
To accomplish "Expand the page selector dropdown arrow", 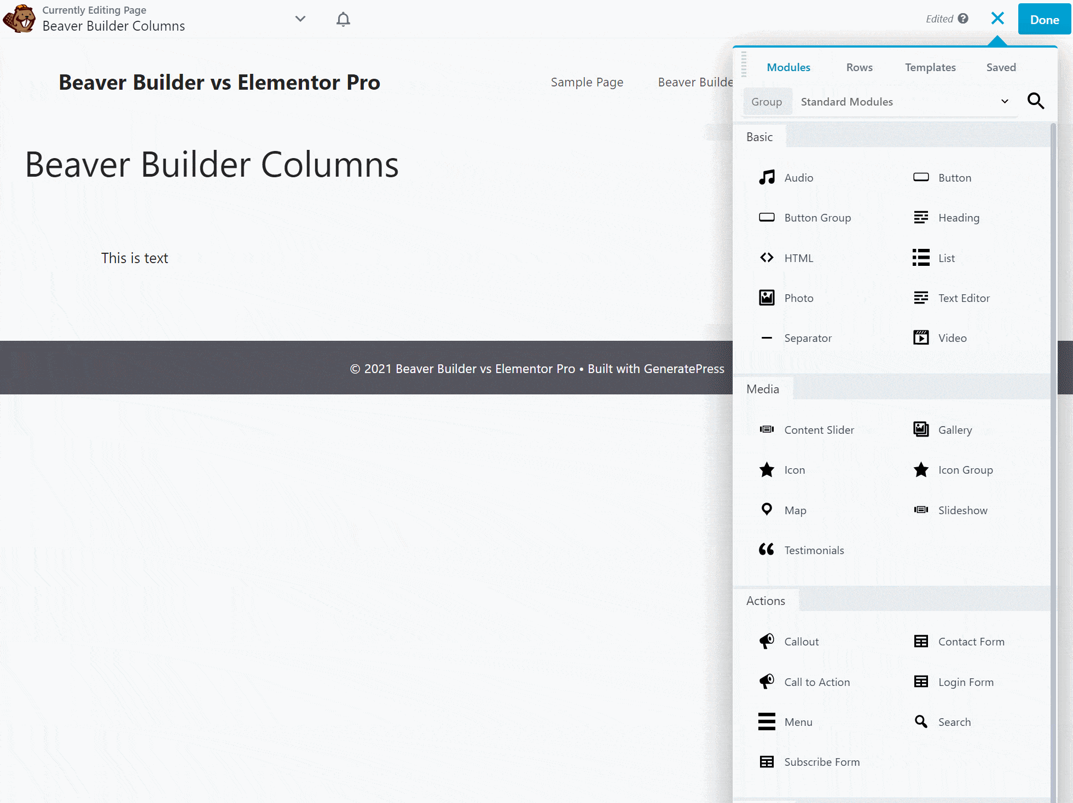I will coord(300,19).
